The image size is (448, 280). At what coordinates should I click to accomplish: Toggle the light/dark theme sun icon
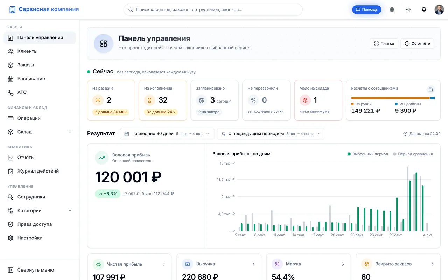coord(408,10)
